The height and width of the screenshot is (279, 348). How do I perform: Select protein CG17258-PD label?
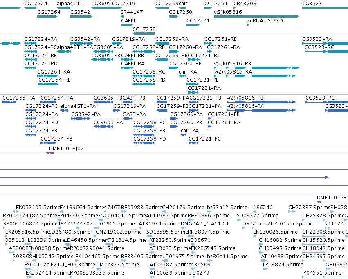[x=150, y=138]
